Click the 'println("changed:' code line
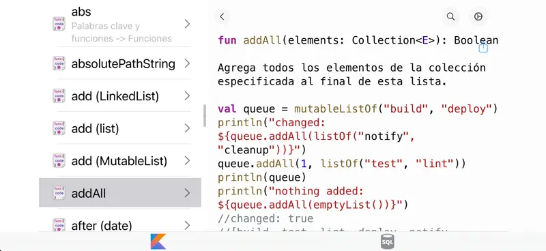Screen dimensions: 546x251 point(271,123)
